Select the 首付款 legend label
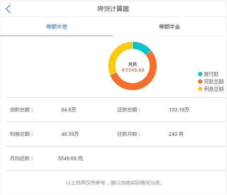Viewport: 227px width, 195px height. coord(211,74)
